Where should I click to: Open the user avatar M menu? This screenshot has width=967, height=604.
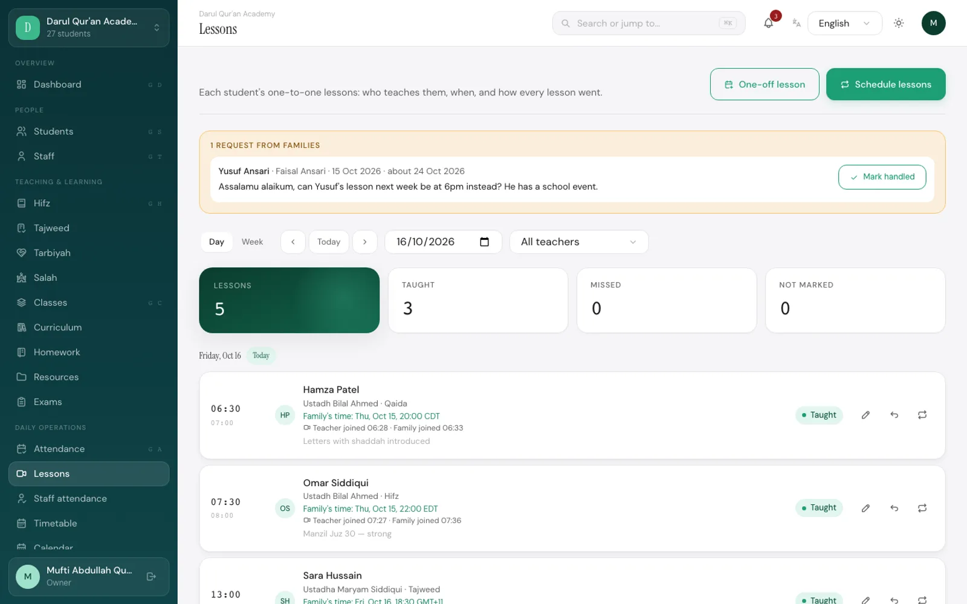coord(933,23)
